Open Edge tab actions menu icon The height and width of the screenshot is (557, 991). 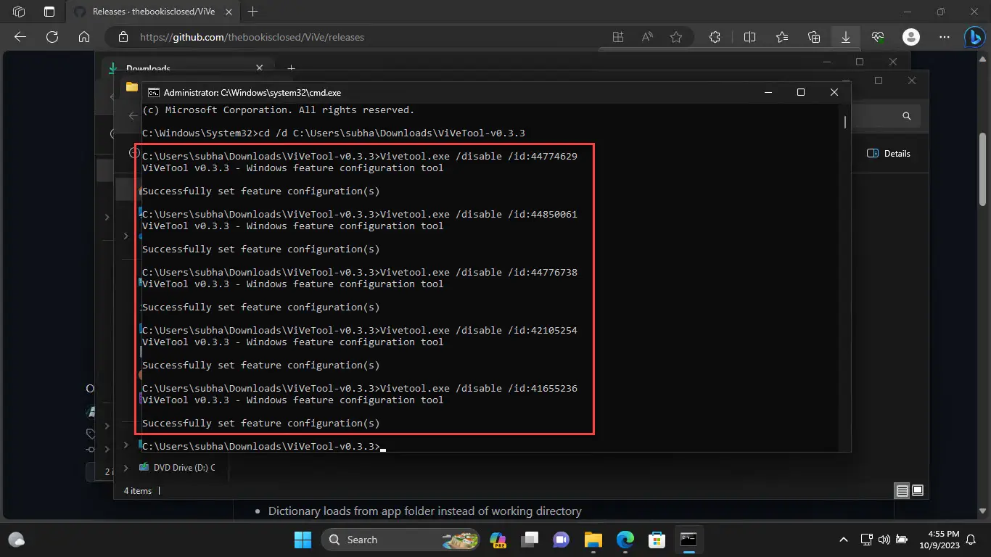click(x=49, y=12)
